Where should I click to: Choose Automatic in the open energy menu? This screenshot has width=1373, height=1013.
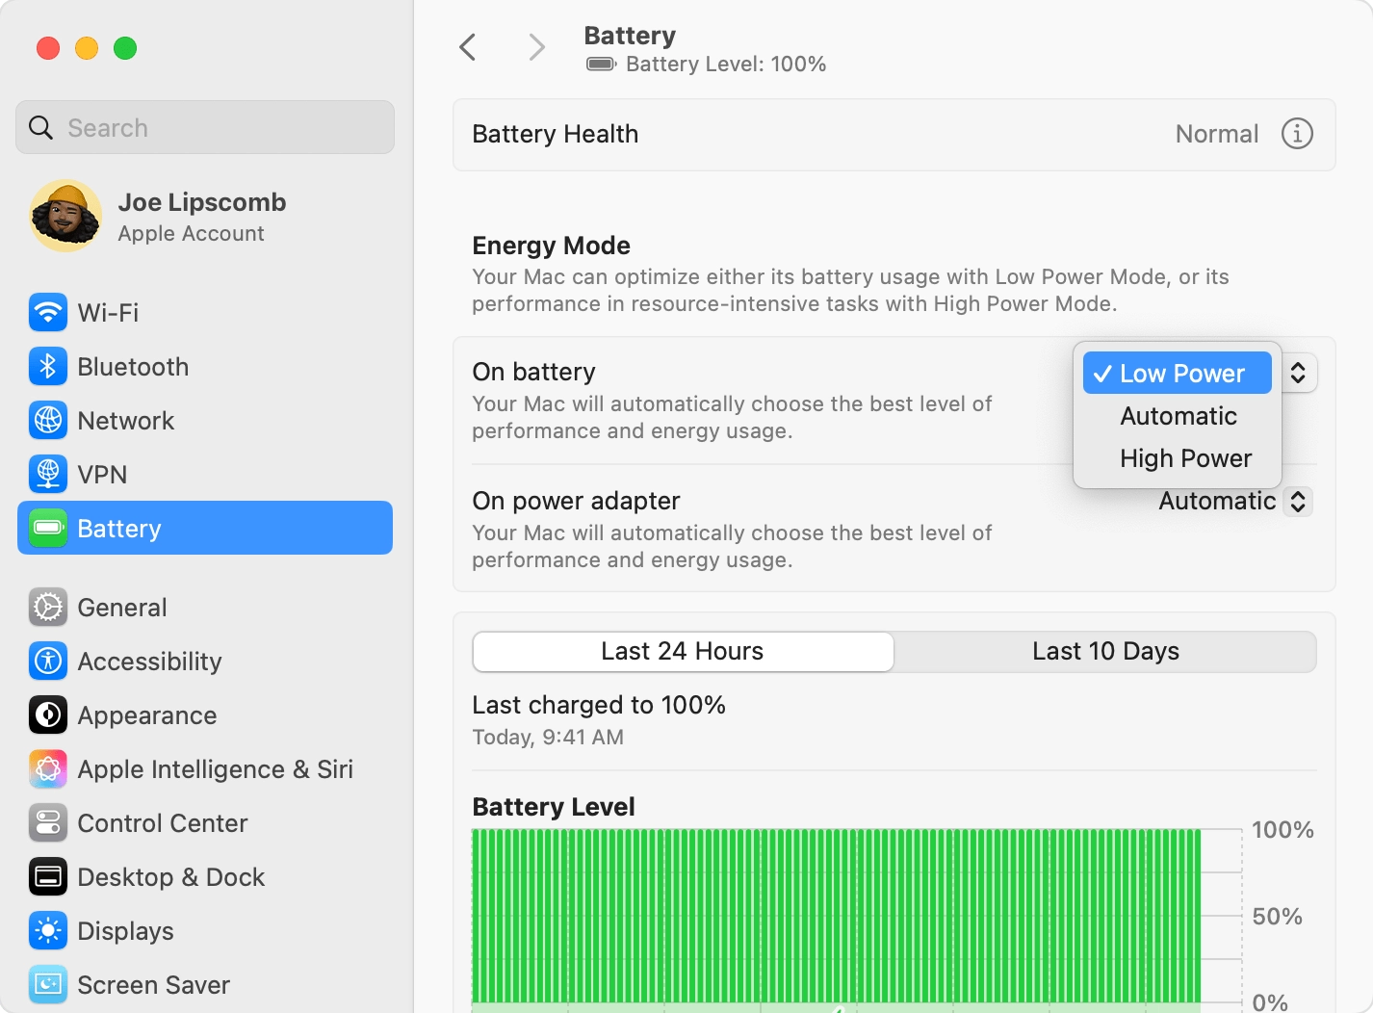pyautogui.click(x=1178, y=415)
